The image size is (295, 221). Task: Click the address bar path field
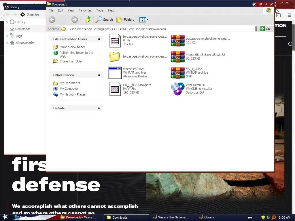pos(158,29)
